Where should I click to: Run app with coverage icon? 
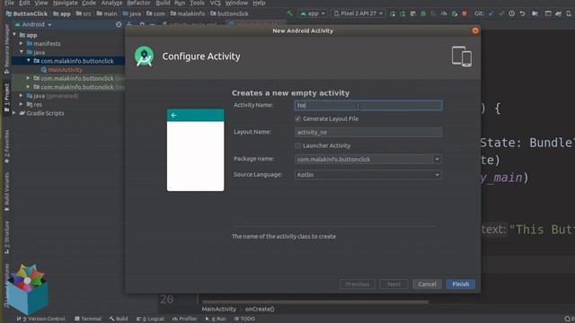433,13
